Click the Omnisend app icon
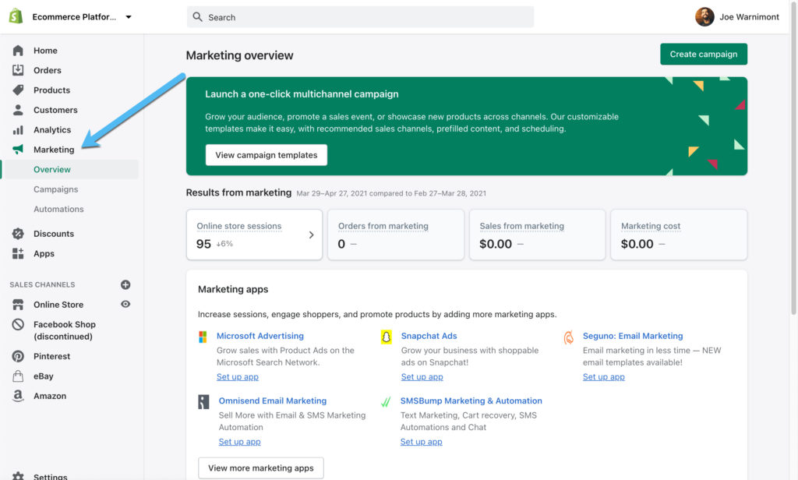The image size is (798, 480). click(x=203, y=401)
